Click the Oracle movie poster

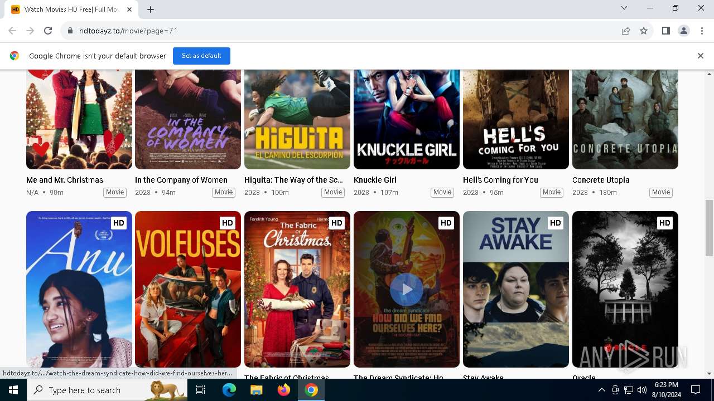pyautogui.click(x=625, y=289)
